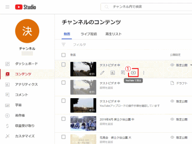Click the dashboard grid icon
The height and width of the screenshot is (144, 192).
[7, 64]
